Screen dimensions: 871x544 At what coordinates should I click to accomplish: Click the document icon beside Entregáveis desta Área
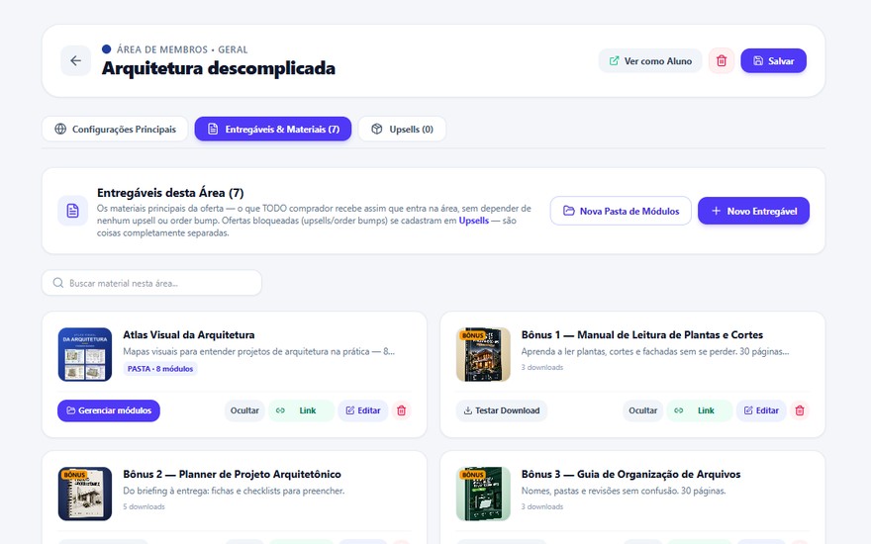pos(73,211)
